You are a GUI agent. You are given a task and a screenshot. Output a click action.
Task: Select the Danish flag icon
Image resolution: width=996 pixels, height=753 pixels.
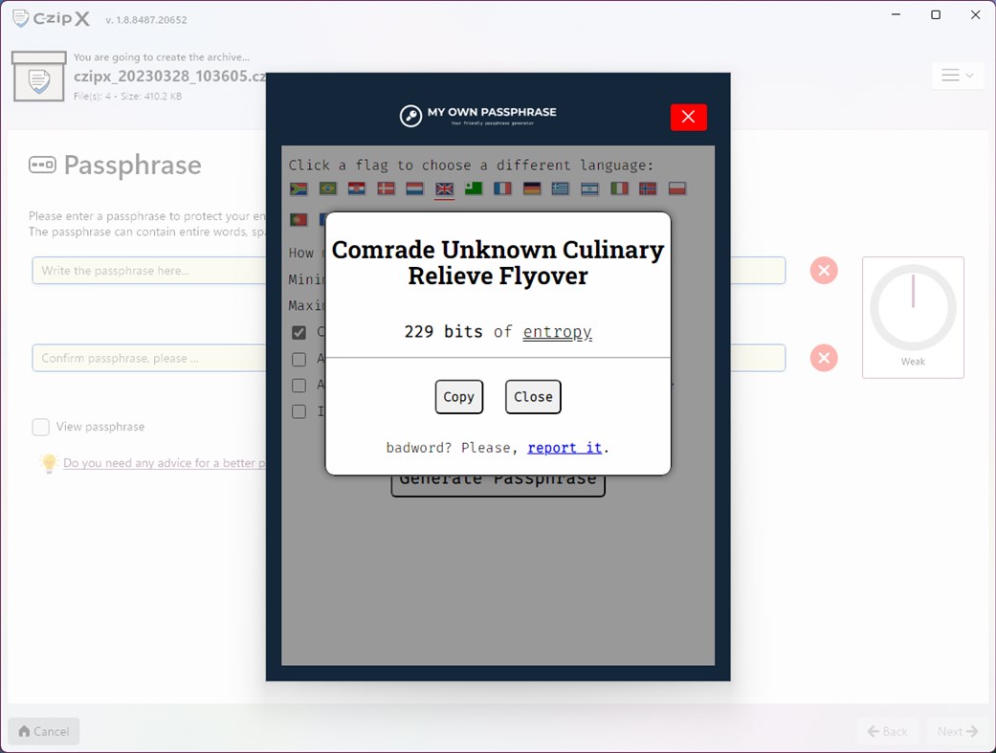pyautogui.click(x=386, y=189)
